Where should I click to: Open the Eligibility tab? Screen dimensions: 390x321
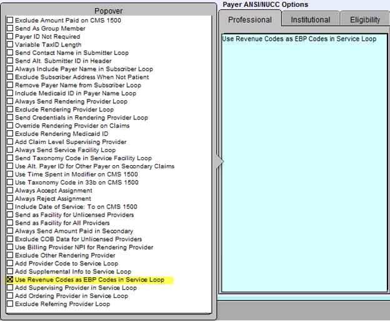tap(364, 19)
